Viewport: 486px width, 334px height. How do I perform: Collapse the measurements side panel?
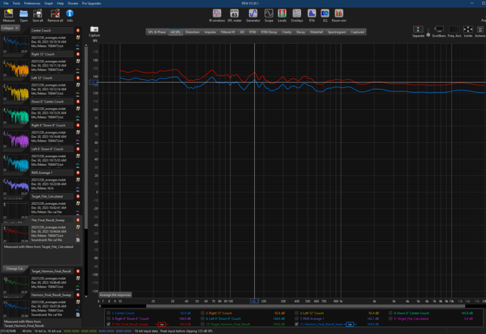coord(9,28)
